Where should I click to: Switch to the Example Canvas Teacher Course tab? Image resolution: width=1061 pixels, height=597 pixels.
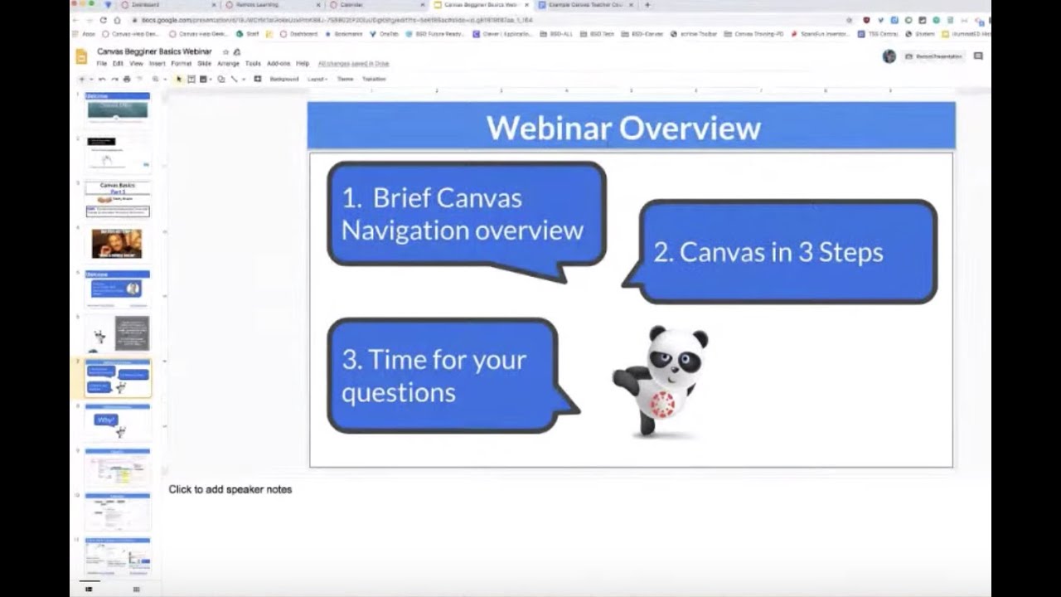point(584,5)
